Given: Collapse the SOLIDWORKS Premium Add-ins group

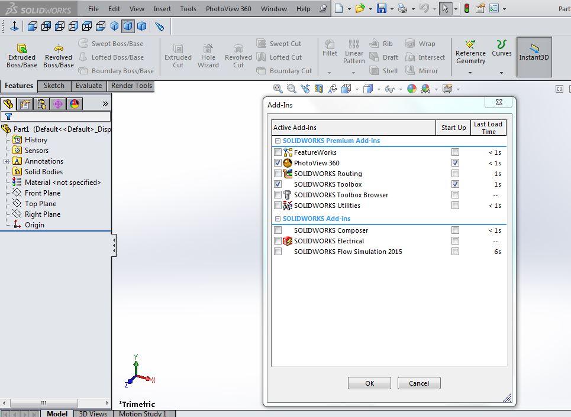Looking at the screenshot, I should (x=278, y=141).
